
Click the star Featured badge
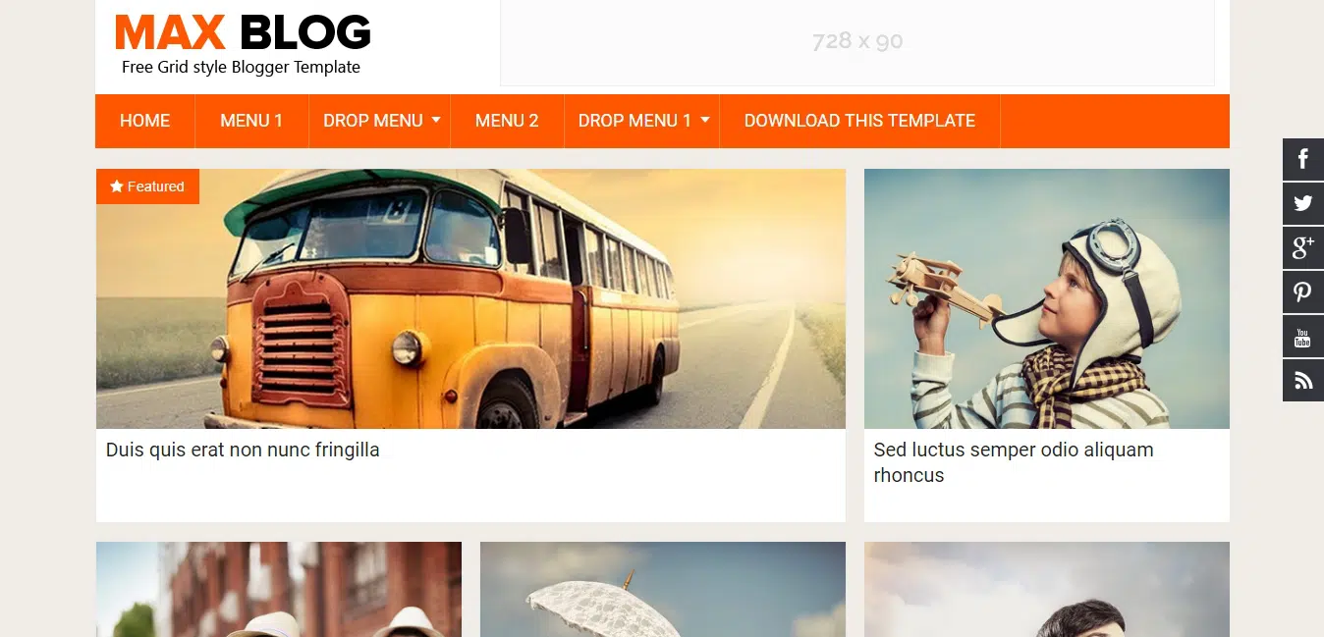147,186
